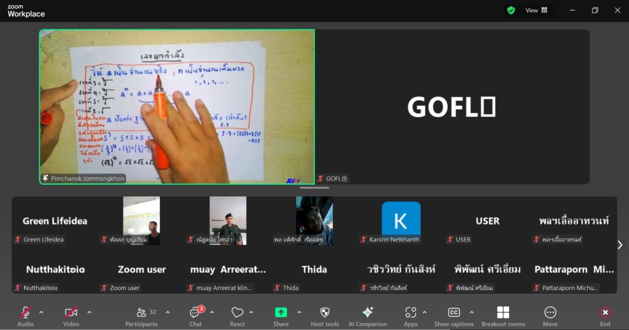Viewport: 629px width, 330px height.
Task: Open the Chat panel icon
Action: coord(195,312)
